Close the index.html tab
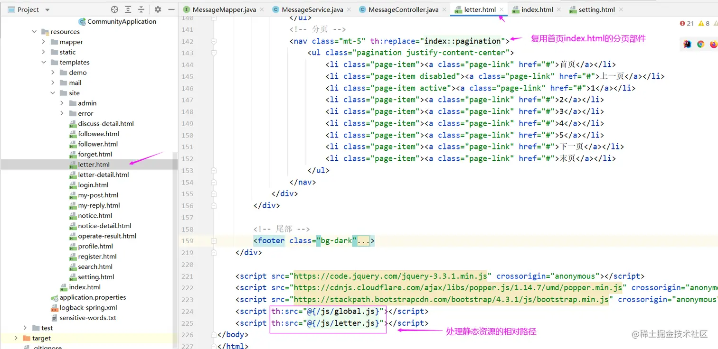 558,9
